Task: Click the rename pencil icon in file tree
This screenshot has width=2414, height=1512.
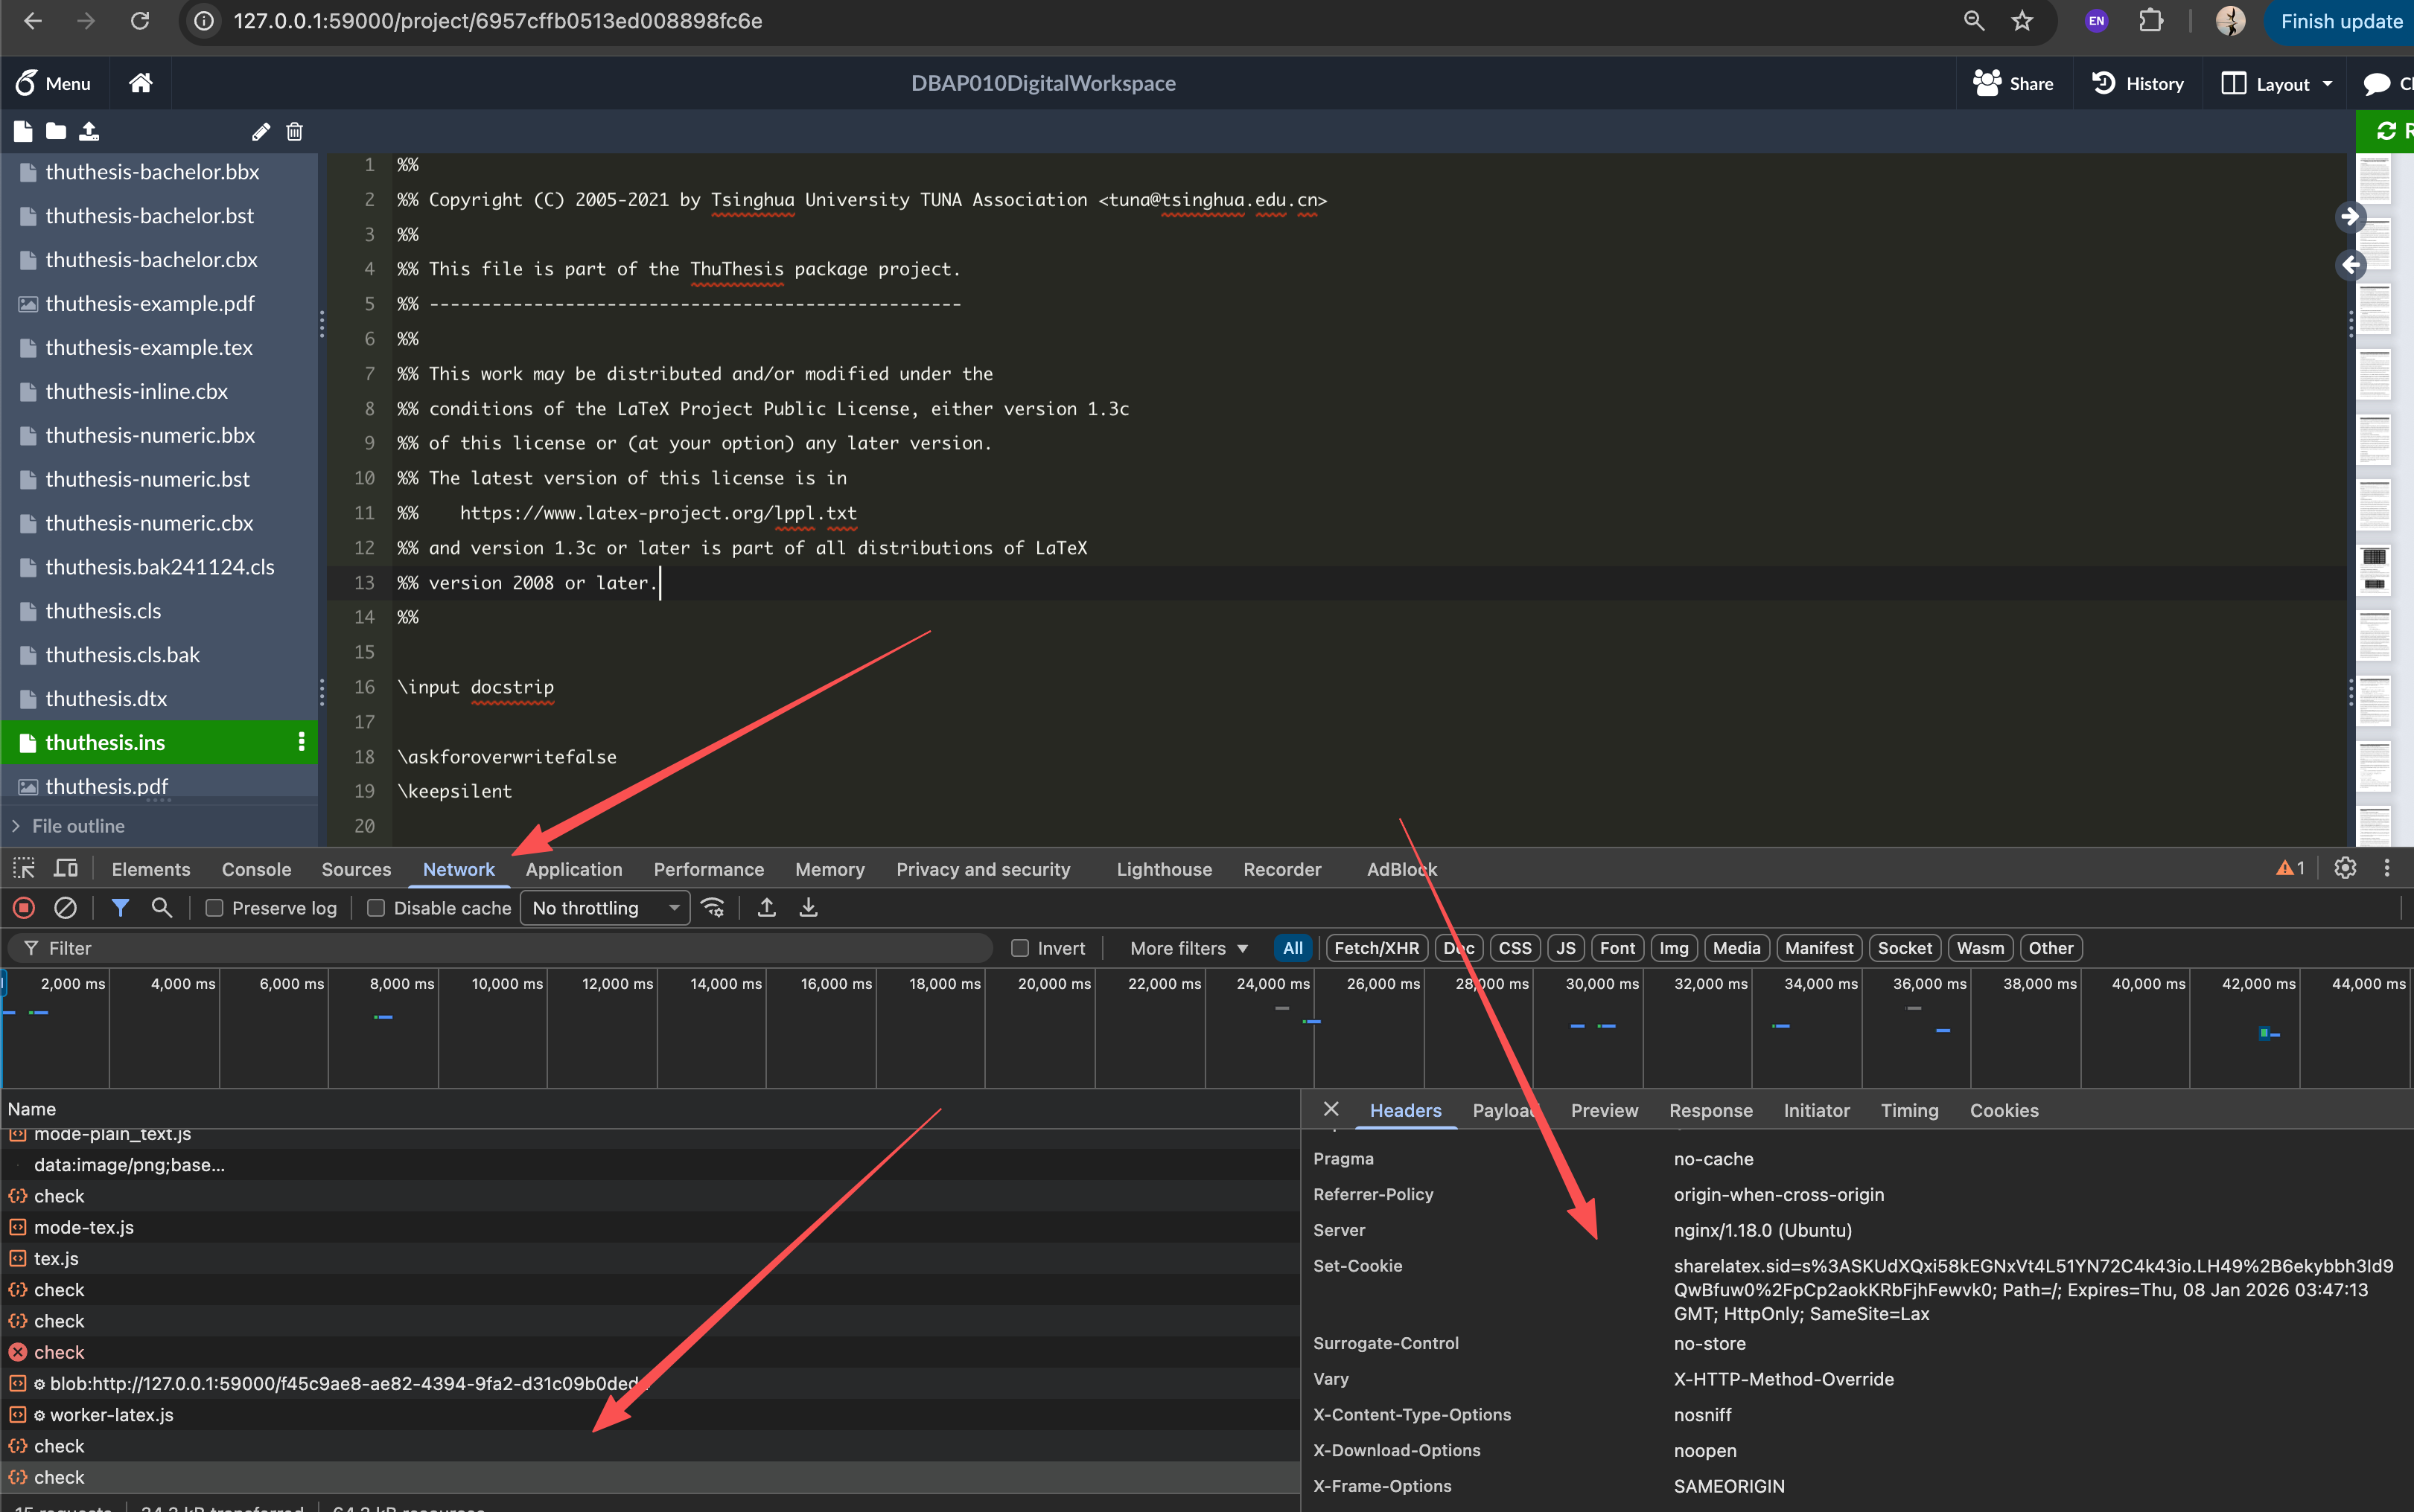Action: coord(260,131)
